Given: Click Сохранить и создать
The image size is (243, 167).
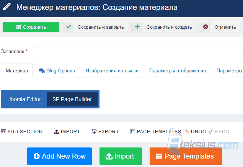Looking at the screenshot, I should [164, 27].
